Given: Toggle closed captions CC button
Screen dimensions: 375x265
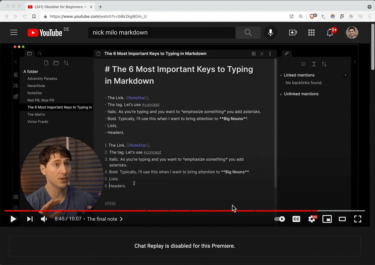Looking at the screenshot, I should [x=296, y=219].
